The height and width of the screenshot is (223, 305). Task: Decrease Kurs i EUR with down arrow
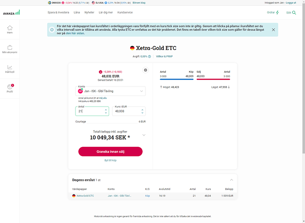pyautogui.click(x=143, y=113)
